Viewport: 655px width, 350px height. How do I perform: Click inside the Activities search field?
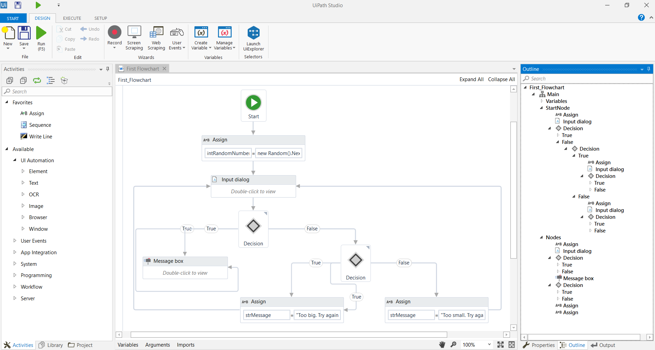[57, 91]
